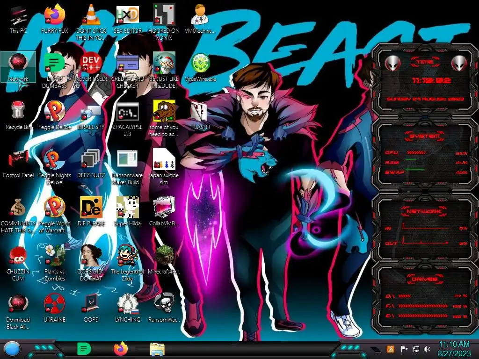The height and width of the screenshot is (359, 479).
Task: Open File Explorer from the taskbar
Action: point(157,349)
